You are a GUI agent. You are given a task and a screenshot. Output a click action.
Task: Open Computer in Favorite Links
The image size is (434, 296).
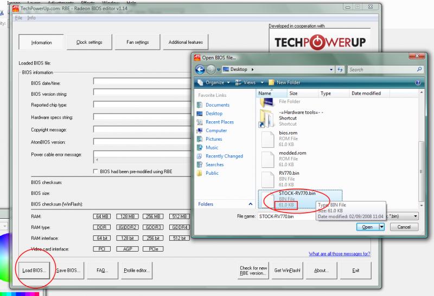pyautogui.click(x=216, y=130)
